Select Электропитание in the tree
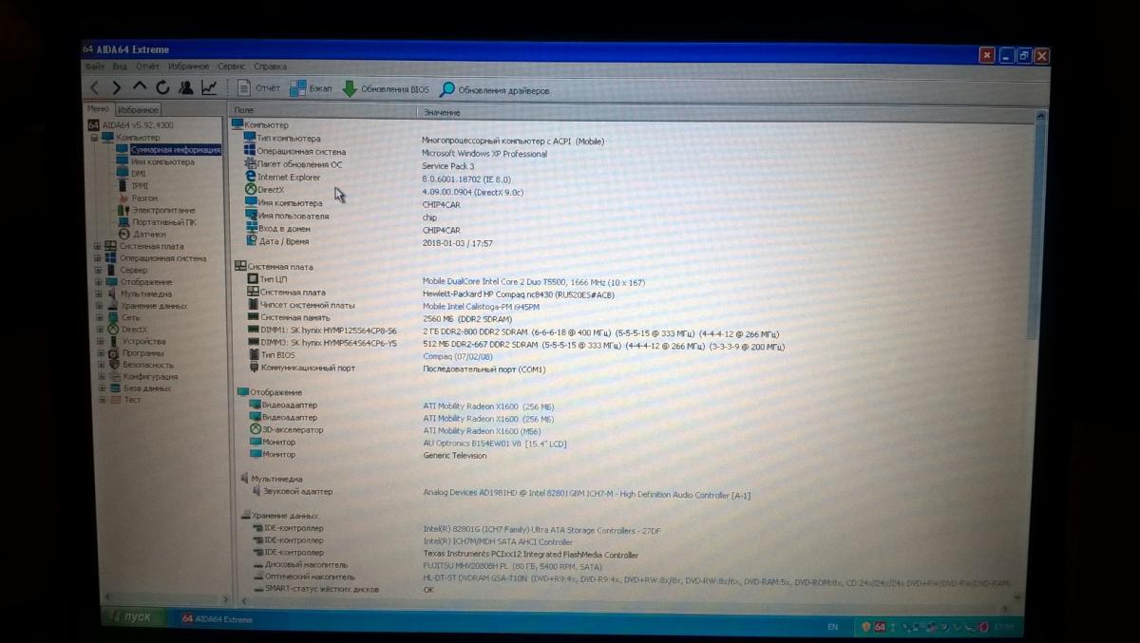 163,210
